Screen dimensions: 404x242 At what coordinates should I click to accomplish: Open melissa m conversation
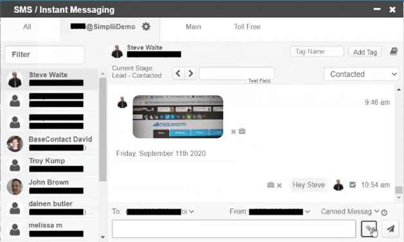[x=50, y=229]
